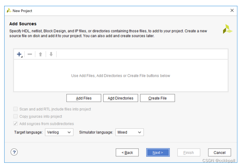Toggle Scan and add RTL include files

click(16, 109)
